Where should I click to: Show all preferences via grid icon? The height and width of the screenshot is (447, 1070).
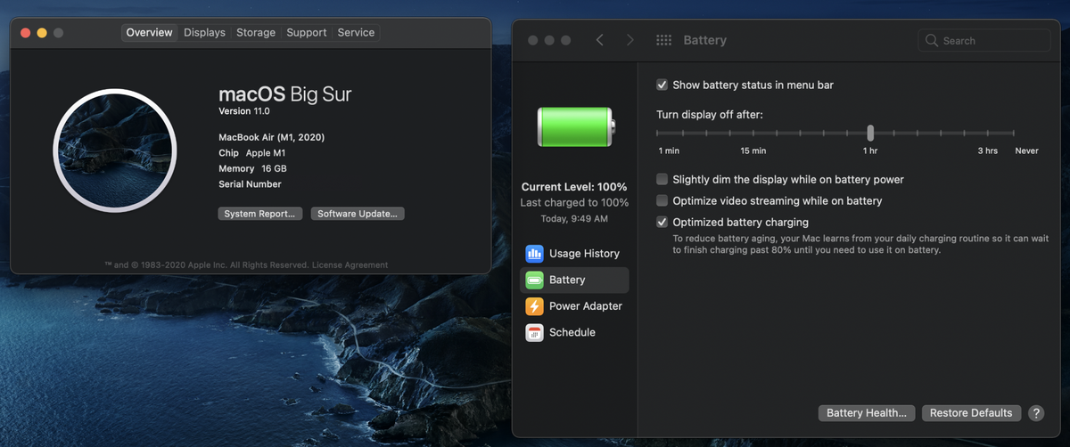pos(663,40)
